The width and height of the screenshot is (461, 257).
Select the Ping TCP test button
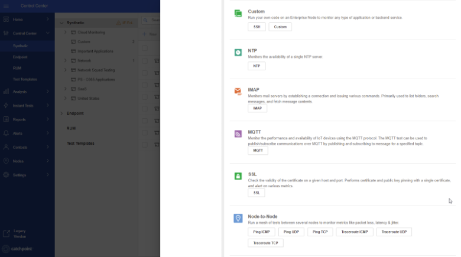pyautogui.click(x=320, y=232)
